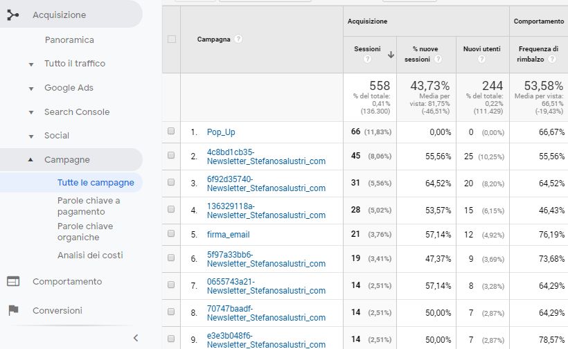Check the 70747baadf newsletter row checkbox
This screenshot has height=349, width=568.
pyautogui.click(x=171, y=312)
